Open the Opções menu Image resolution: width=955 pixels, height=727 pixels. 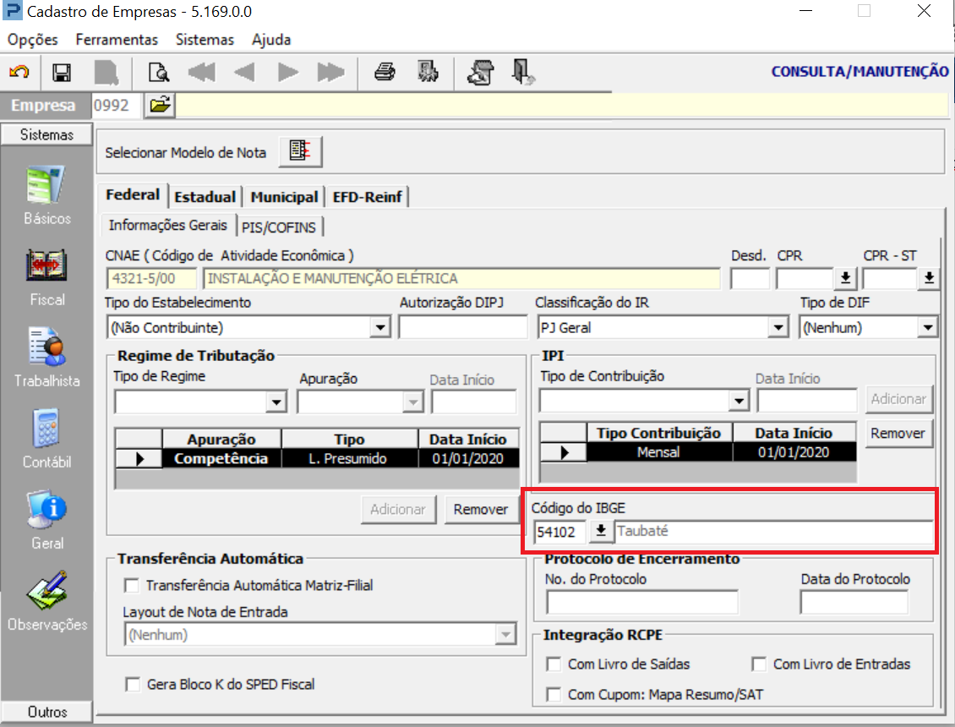pyautogui.click(x=33, y=40)
